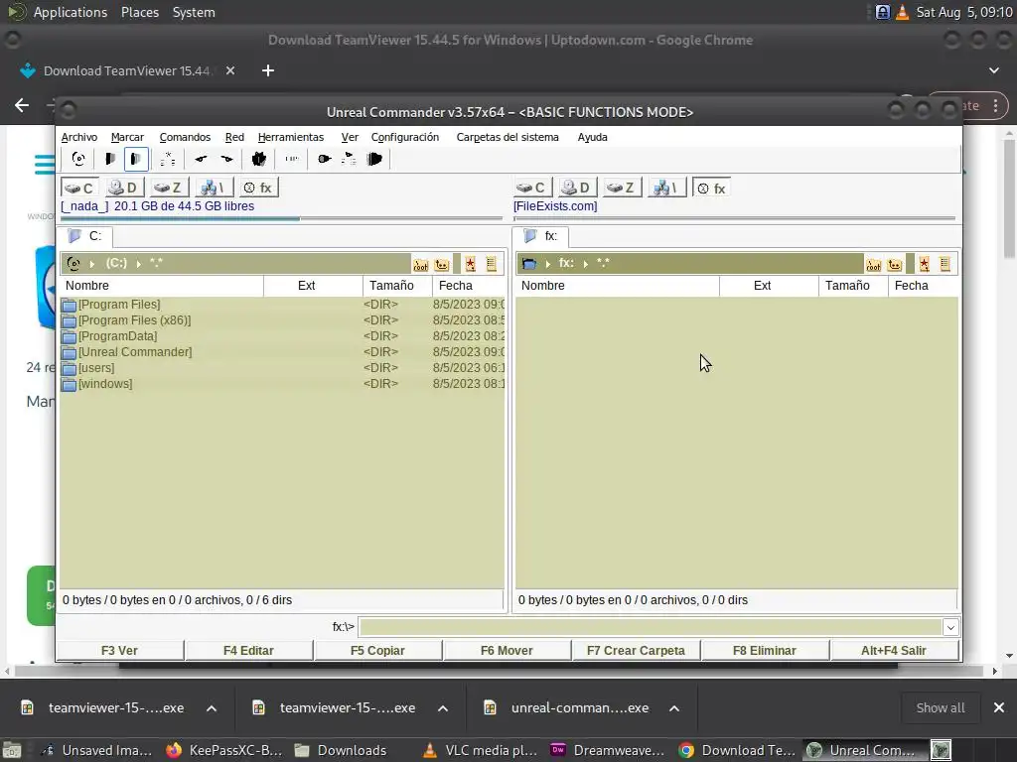
Task: Go to root folder in right panel
Action: click(x=874, y=264)
